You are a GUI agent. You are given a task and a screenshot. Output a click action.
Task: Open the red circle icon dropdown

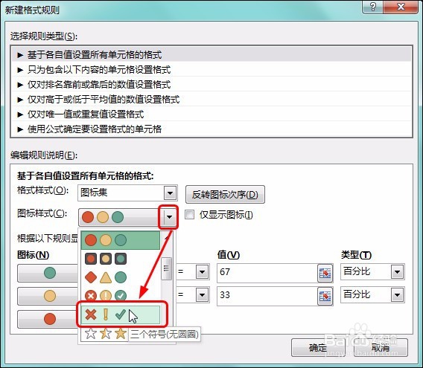coord(48,319)
